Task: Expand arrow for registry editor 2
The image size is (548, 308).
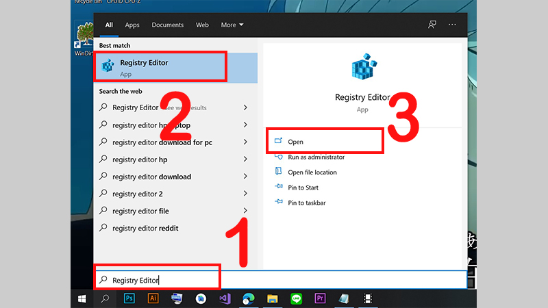Action: (x=245, y=193)
